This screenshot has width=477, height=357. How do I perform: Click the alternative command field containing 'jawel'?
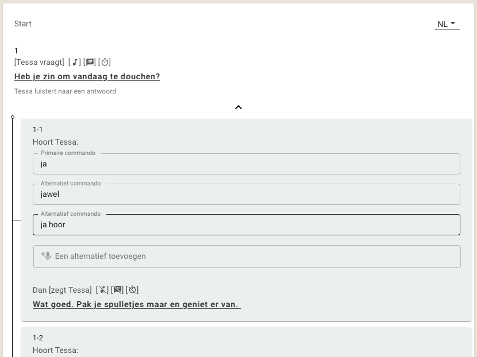coord(246,194)
